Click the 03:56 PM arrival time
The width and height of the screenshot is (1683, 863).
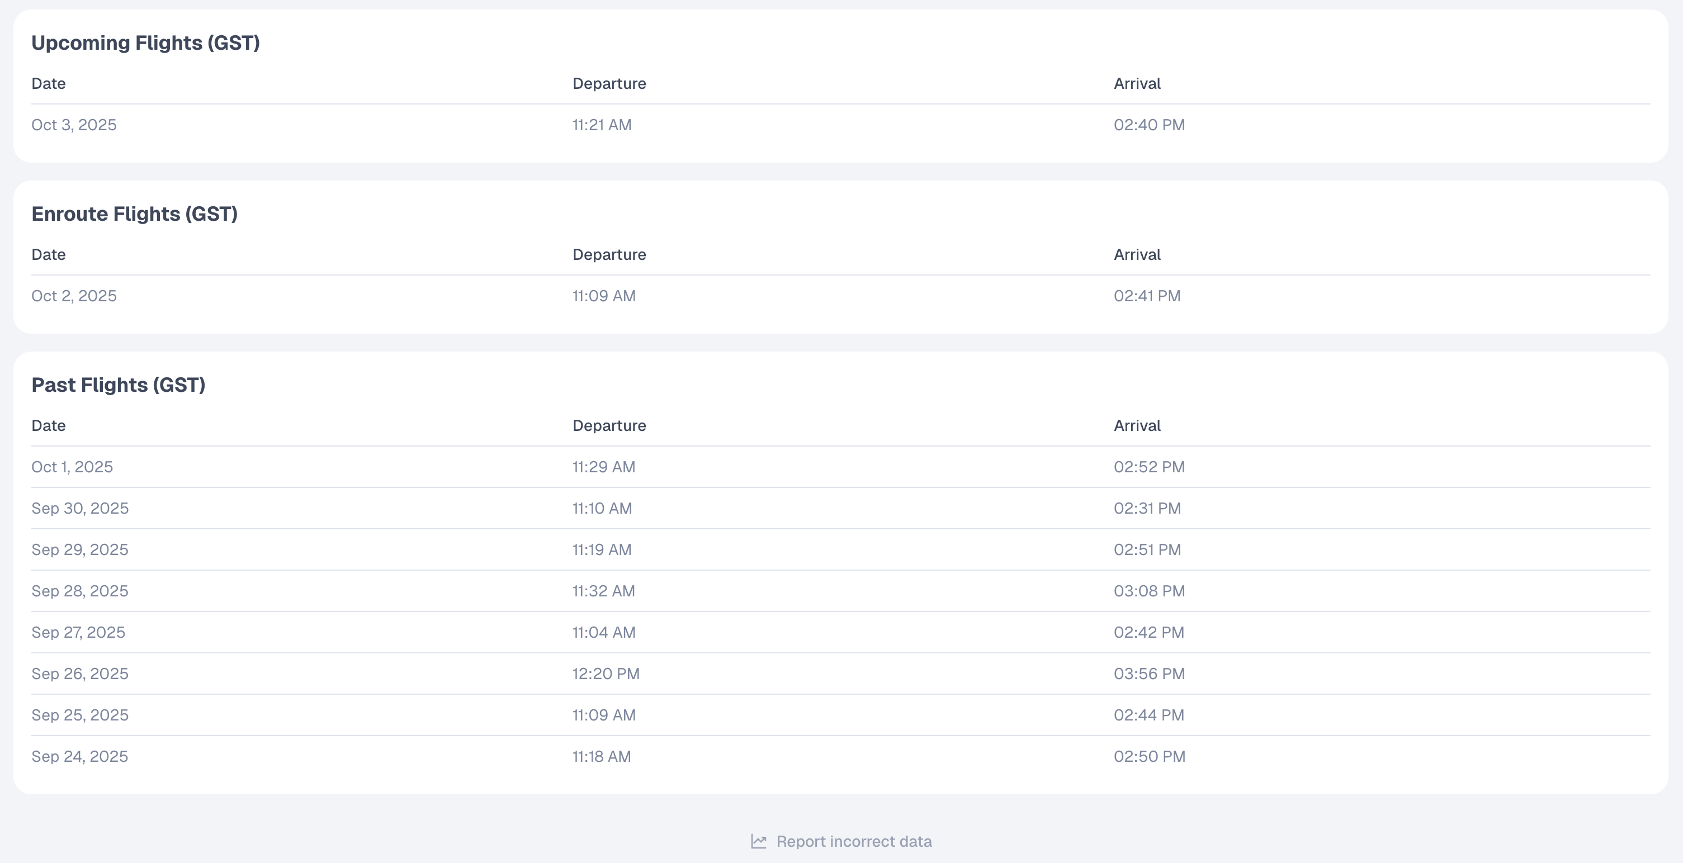[x=1148, y=674]
